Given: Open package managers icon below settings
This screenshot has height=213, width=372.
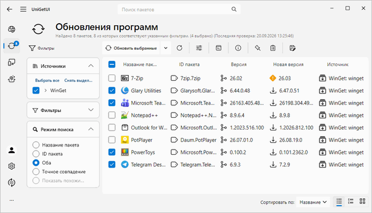Looking at the screenshot, I should [x=12, y=182].
